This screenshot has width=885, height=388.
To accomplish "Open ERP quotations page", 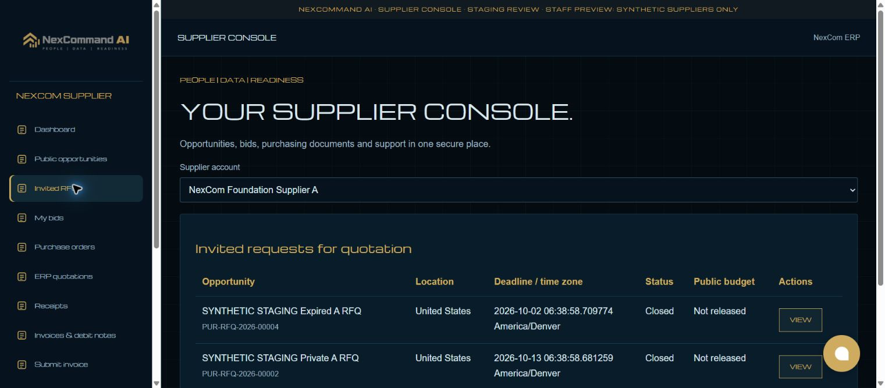I will [76, 276].
